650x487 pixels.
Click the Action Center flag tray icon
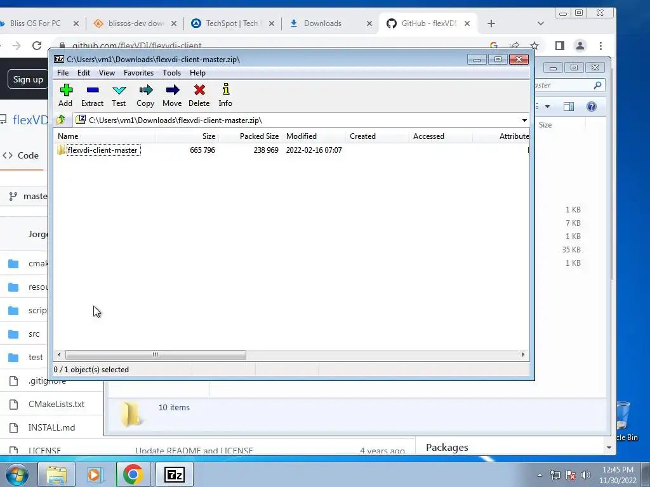[571, 475]
